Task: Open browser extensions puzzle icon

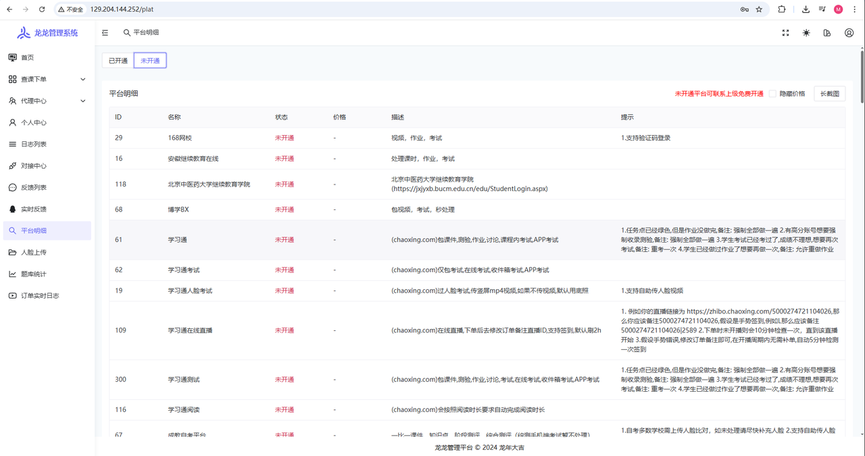Action: click(x=782, y=9)
